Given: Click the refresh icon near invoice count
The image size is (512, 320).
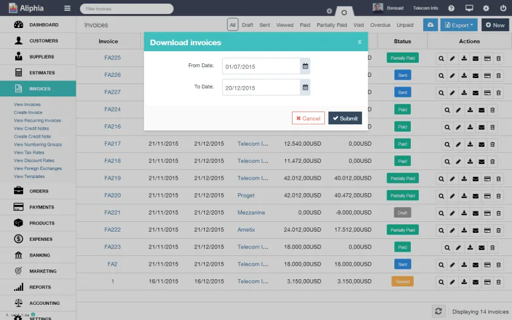Looking at the screenshot, I should coord(438,311).
